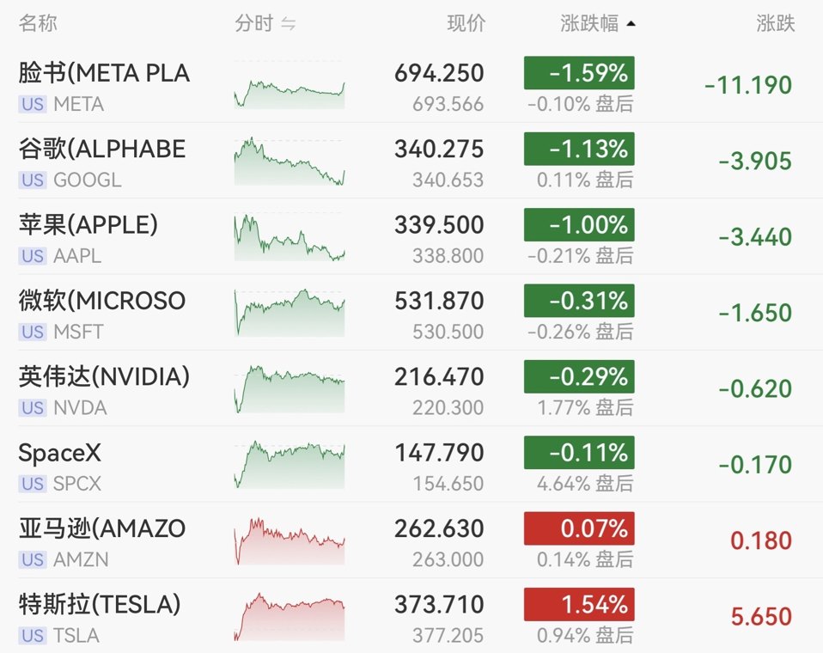Select SpaceX price 147.790

pyautogui.click(x=439, y=453)
